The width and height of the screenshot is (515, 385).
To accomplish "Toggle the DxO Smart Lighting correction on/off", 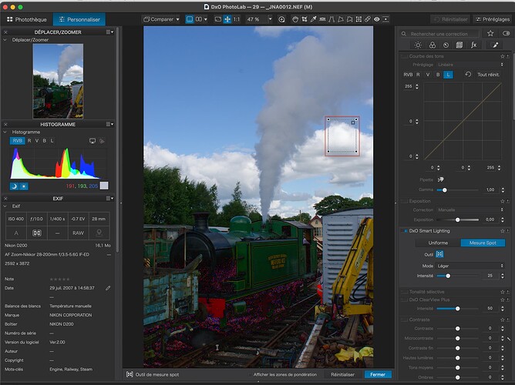I will [404, 231].
